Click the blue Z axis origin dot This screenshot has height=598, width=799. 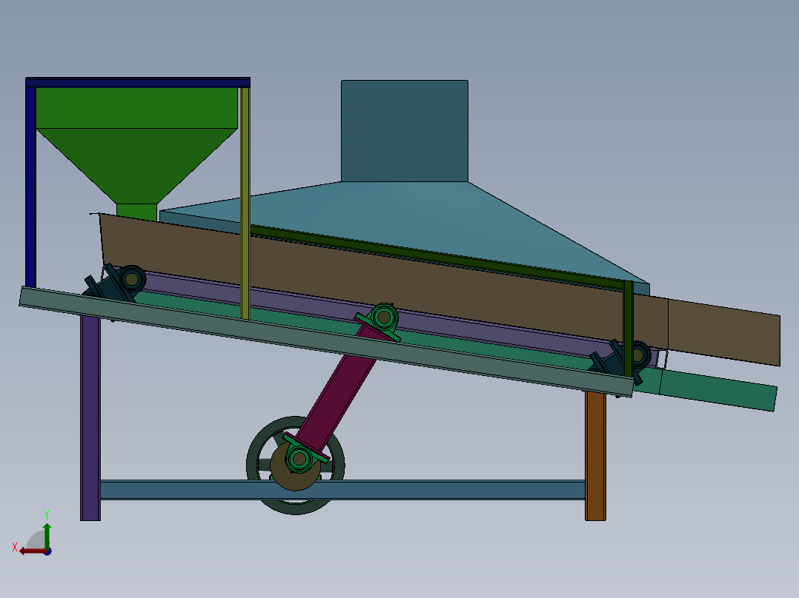47,551
